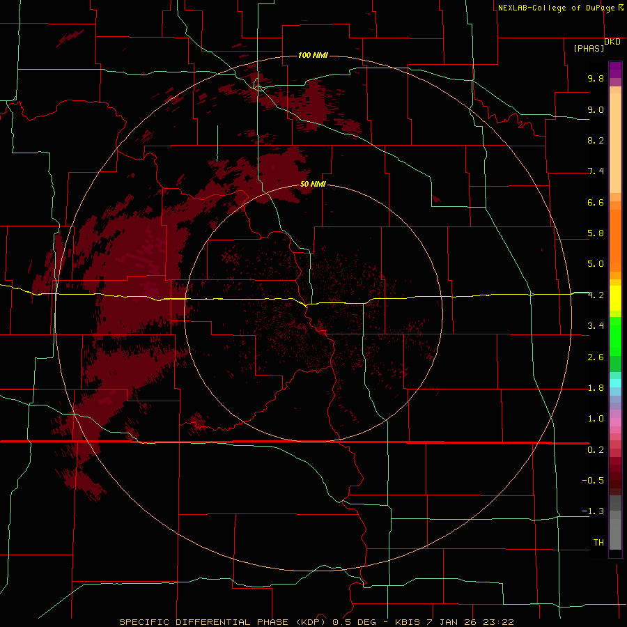This screenshot has height=627, width=627.
Task: Click the [PHAS] legend heading
Action: (x=589, y=48)
